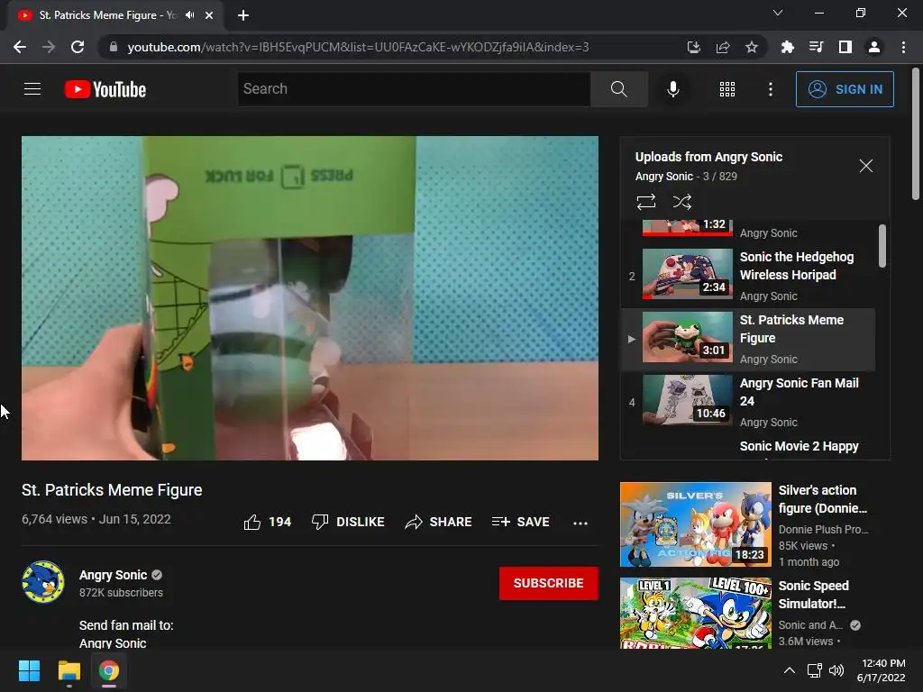Click Chrome icon in taskbar
The height and width of the screenshot is (692, 923).
pyautogui.click(x=109, y=670)
